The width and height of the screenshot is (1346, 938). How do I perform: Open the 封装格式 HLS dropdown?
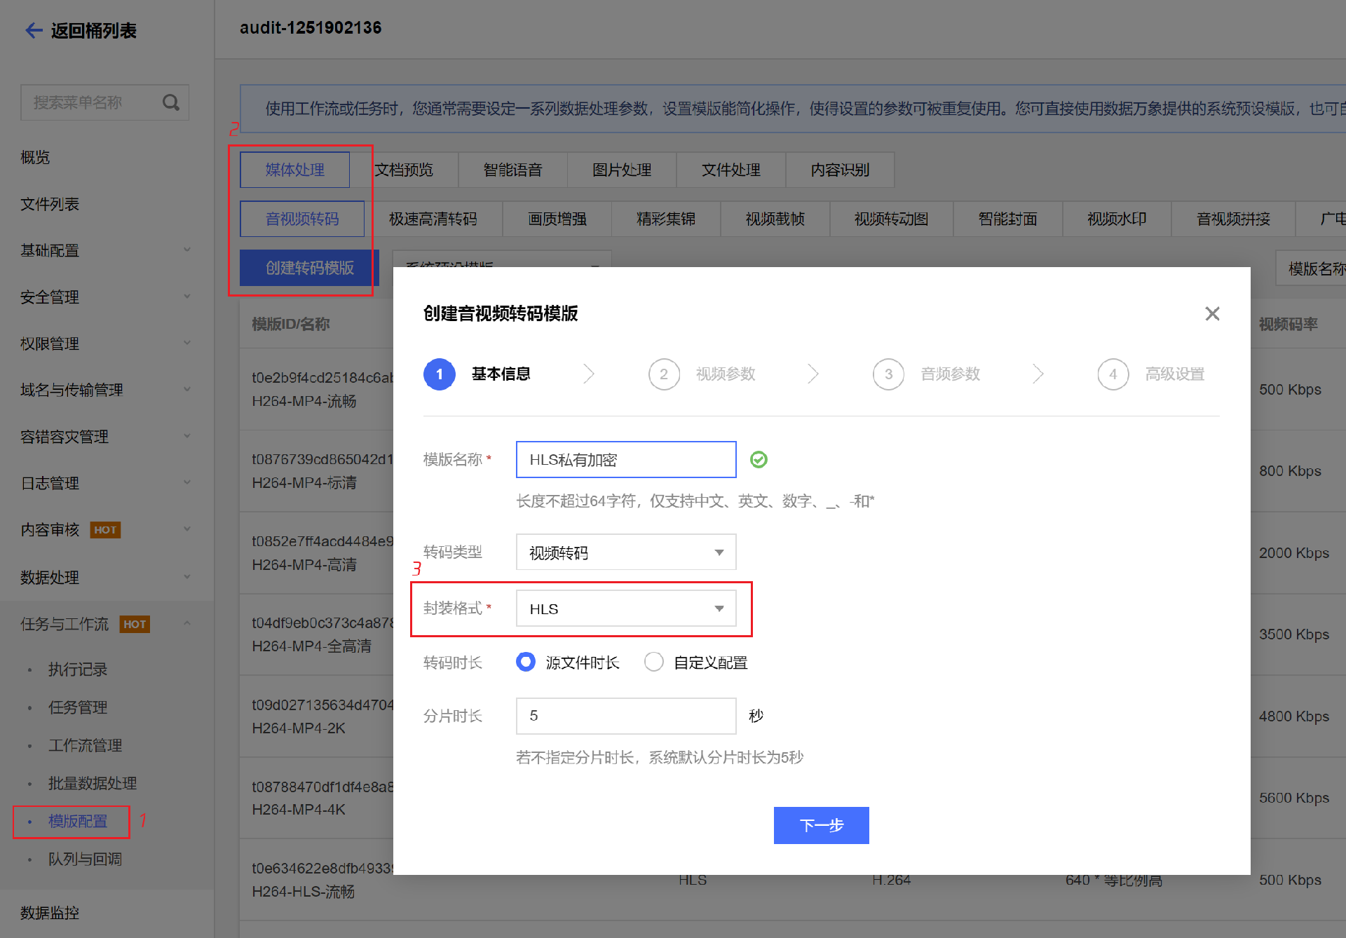625,609
